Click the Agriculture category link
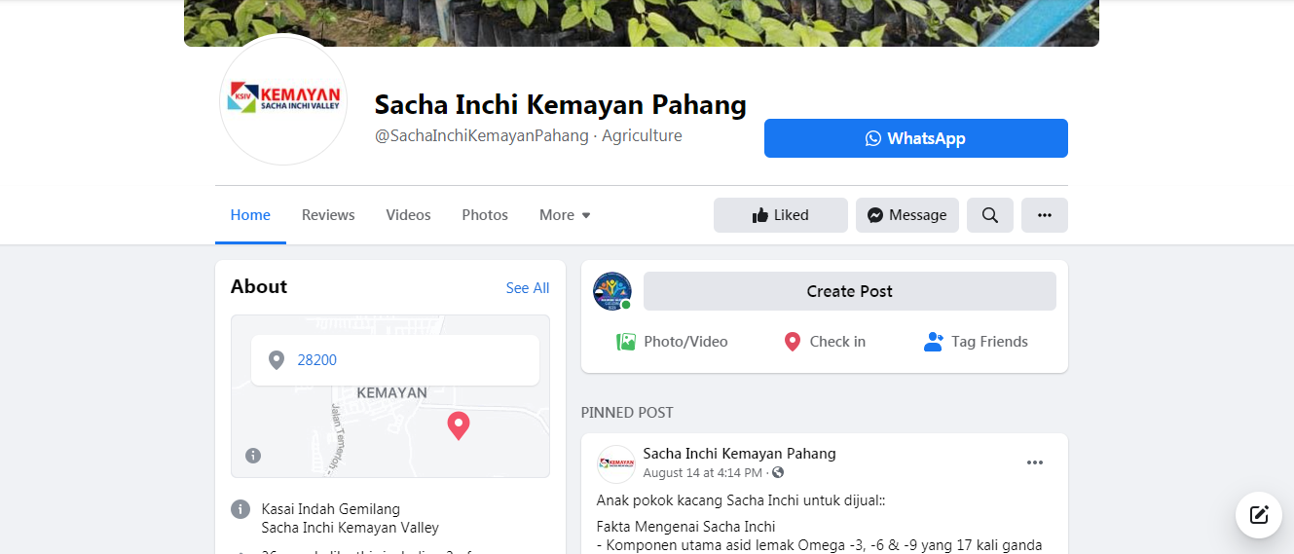Image resolution: width=1294 pixels, height=554 pixels. click(x=642, y=136)
